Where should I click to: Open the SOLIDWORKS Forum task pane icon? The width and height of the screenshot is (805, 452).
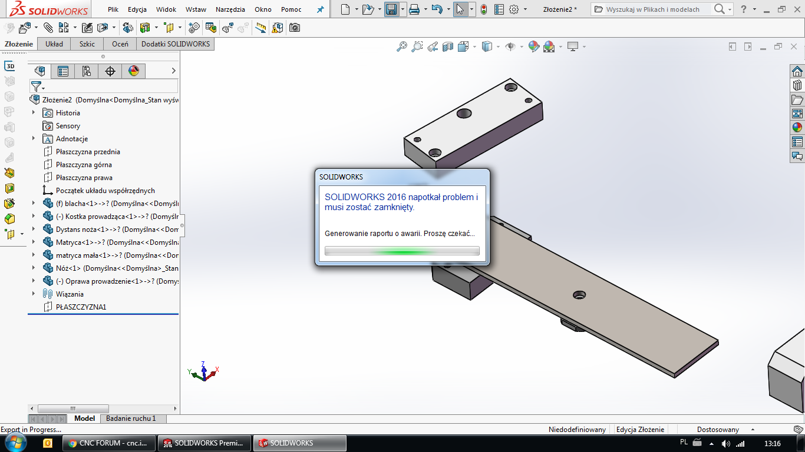(797, 156)
